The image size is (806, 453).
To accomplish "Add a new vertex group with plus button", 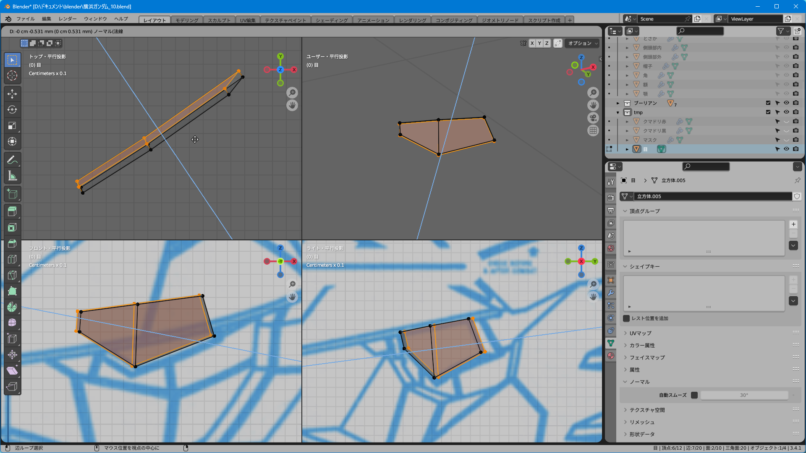I will tap(793, 224).
